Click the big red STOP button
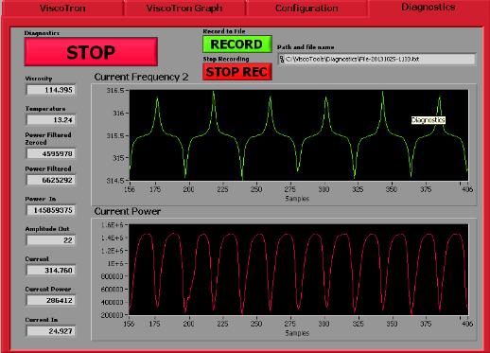This screenshot has width=490, height=353. [91, 52]
